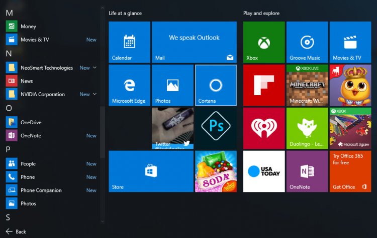This screenshot has height=238, width=377.
Task: Click the NVIDIA Corporation folder icon
Action: click(x=12, y=94)
